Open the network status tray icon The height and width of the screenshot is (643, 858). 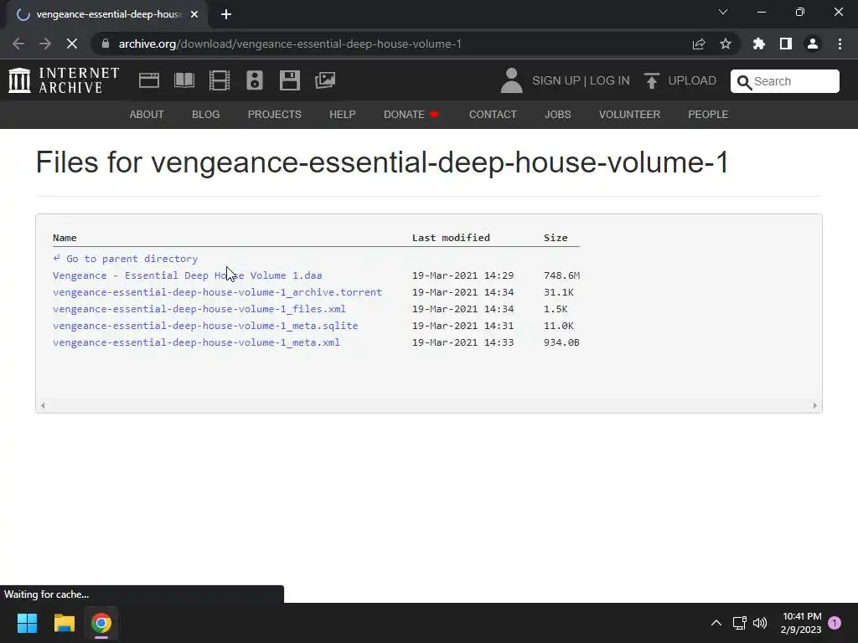click(x=739, y=623)
